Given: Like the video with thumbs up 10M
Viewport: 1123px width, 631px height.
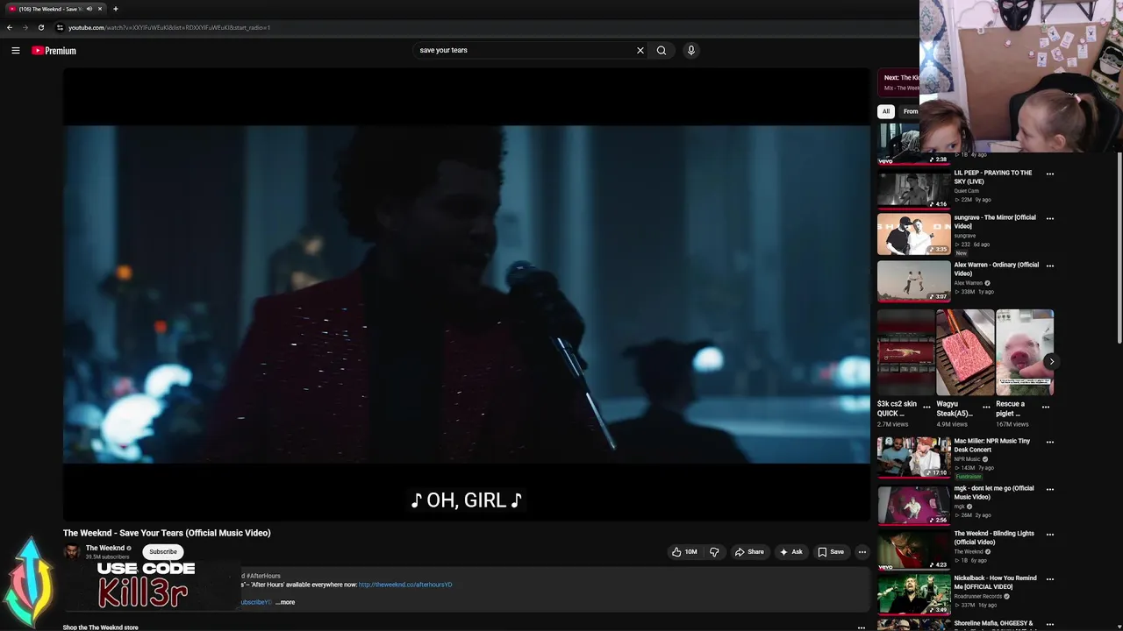Looking at the screenshot, I should [684, 552].
